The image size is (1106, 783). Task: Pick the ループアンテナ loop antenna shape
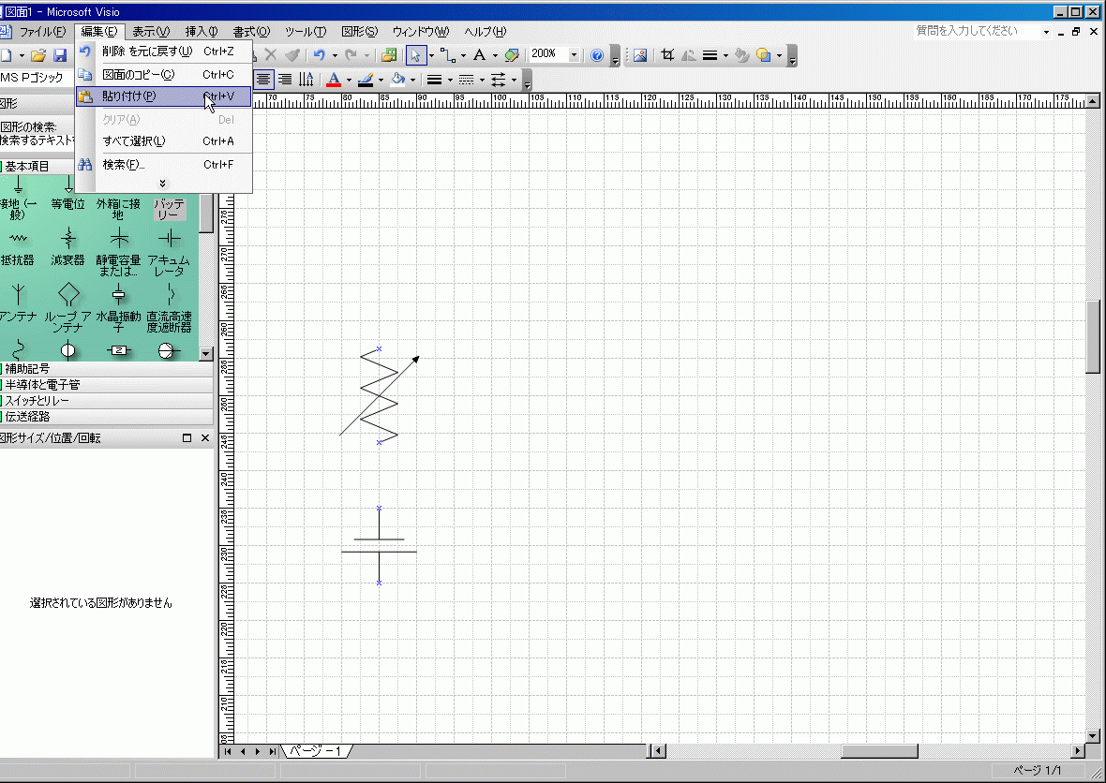coord(67,304)
